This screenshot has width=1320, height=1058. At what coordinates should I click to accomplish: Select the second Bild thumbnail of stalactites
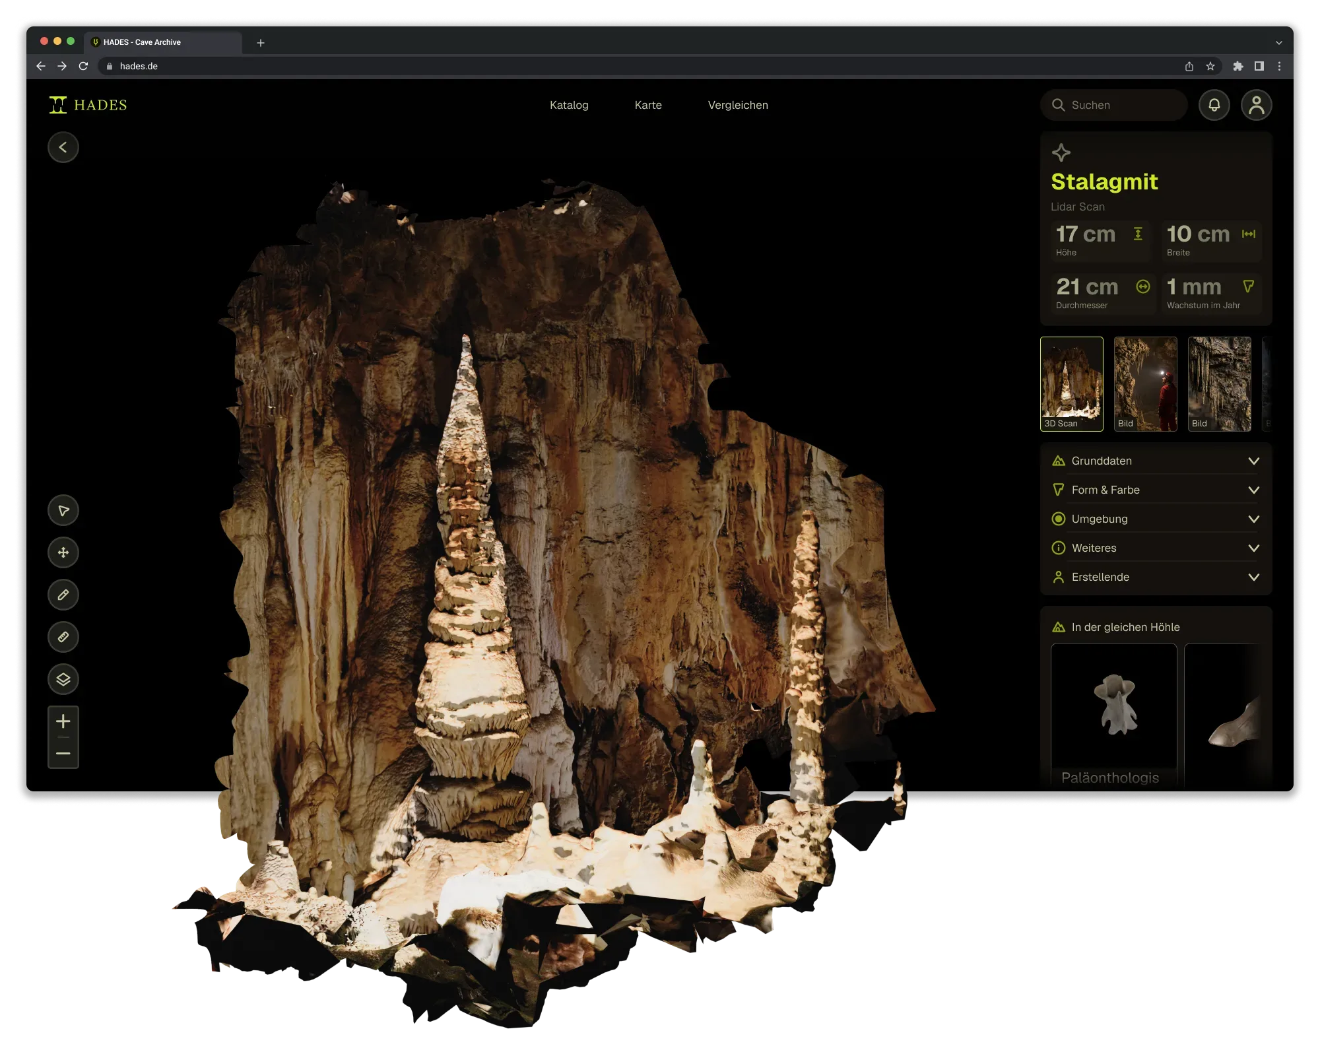click(x=1220, y=384)
